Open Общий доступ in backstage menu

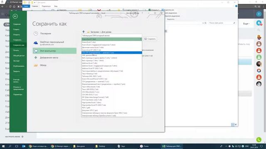click(19, 55)
